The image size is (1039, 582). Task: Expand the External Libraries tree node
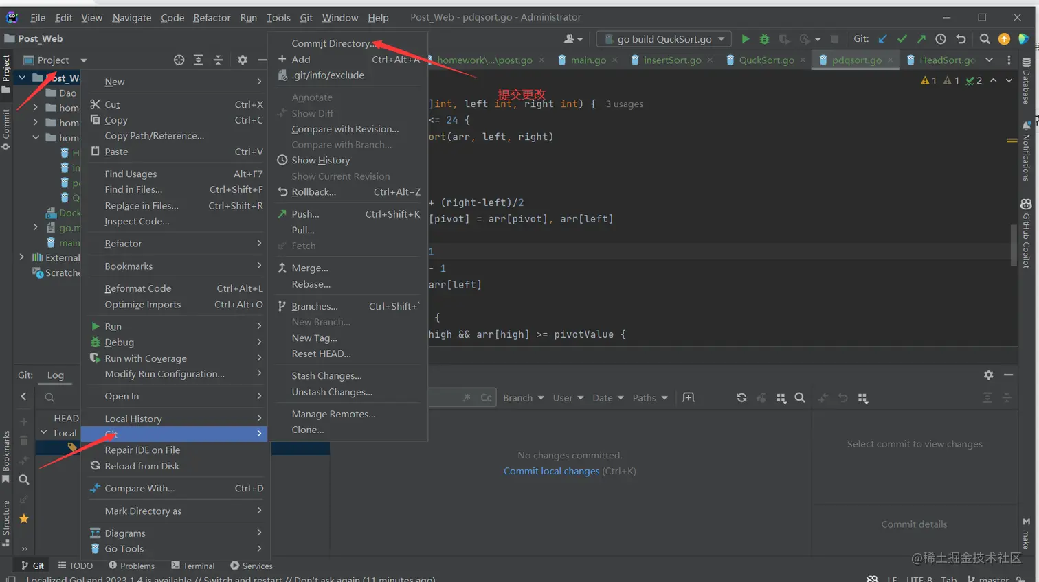[22, 257]
